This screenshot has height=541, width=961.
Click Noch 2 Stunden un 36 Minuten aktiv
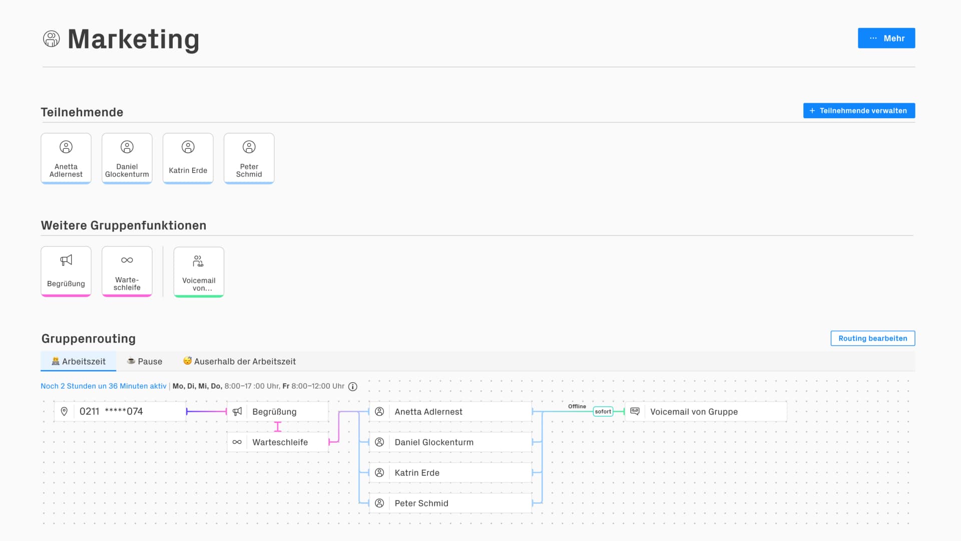(x=104, y=386)
